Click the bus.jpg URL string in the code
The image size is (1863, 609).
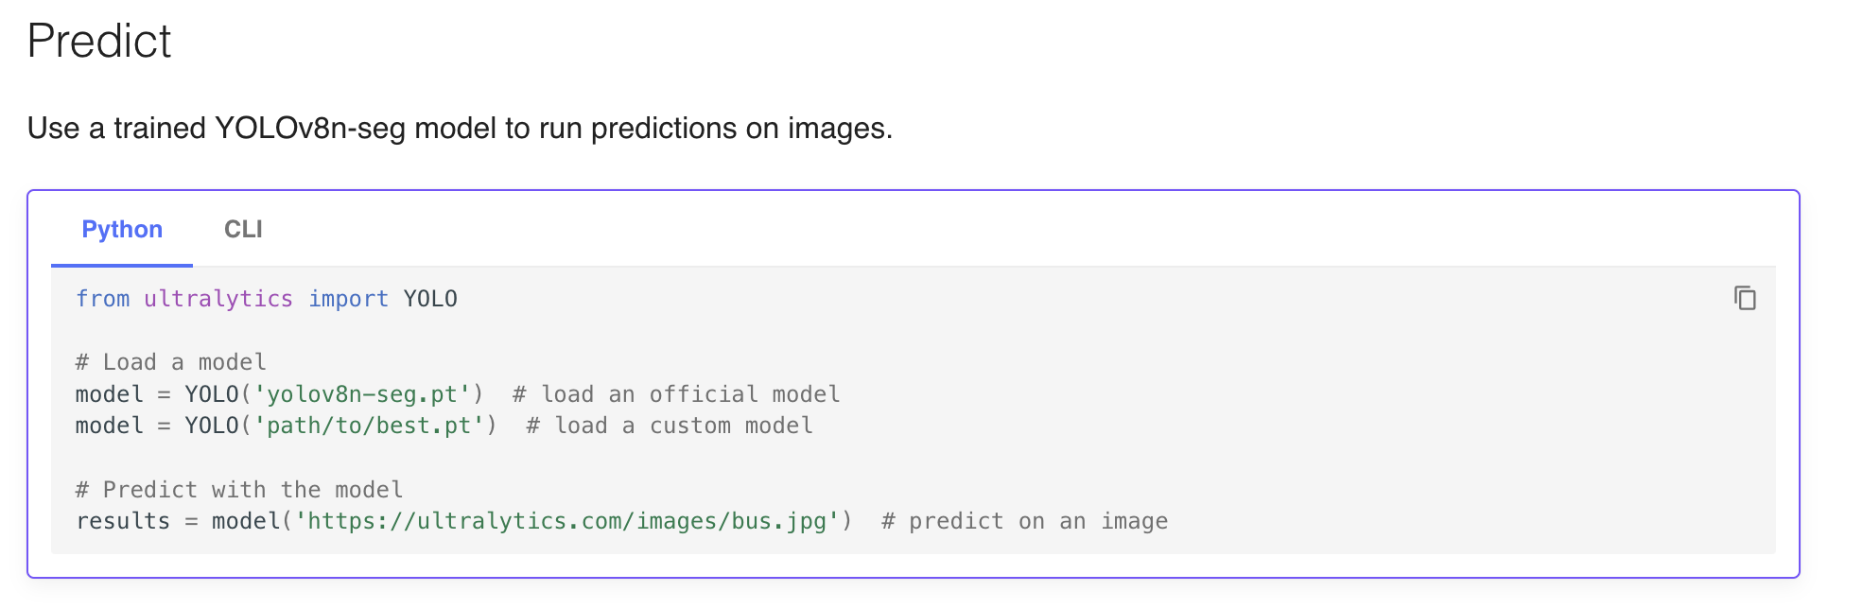coord(566,521)
